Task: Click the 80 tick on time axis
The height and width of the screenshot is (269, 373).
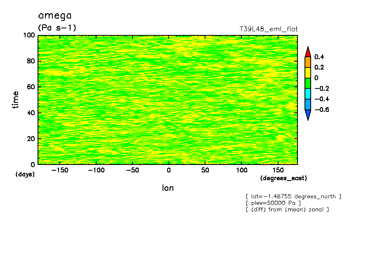Action: tap(31, 61)
